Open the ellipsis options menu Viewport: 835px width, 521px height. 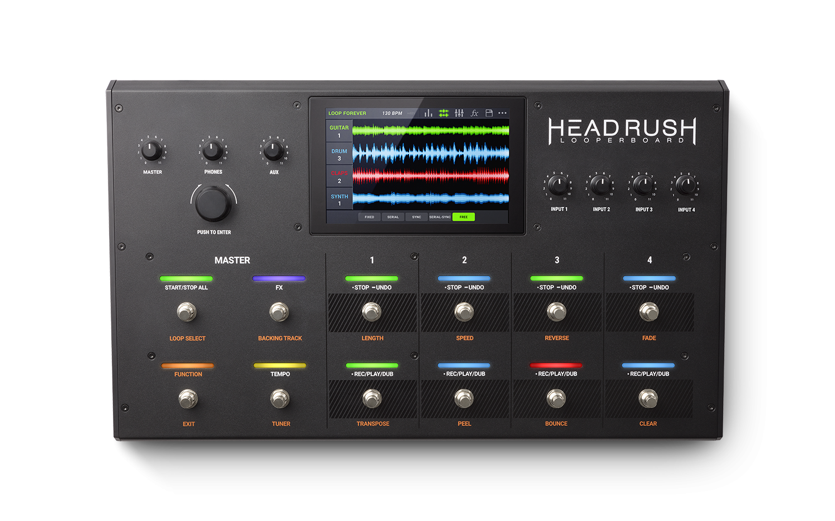[503, 113]
